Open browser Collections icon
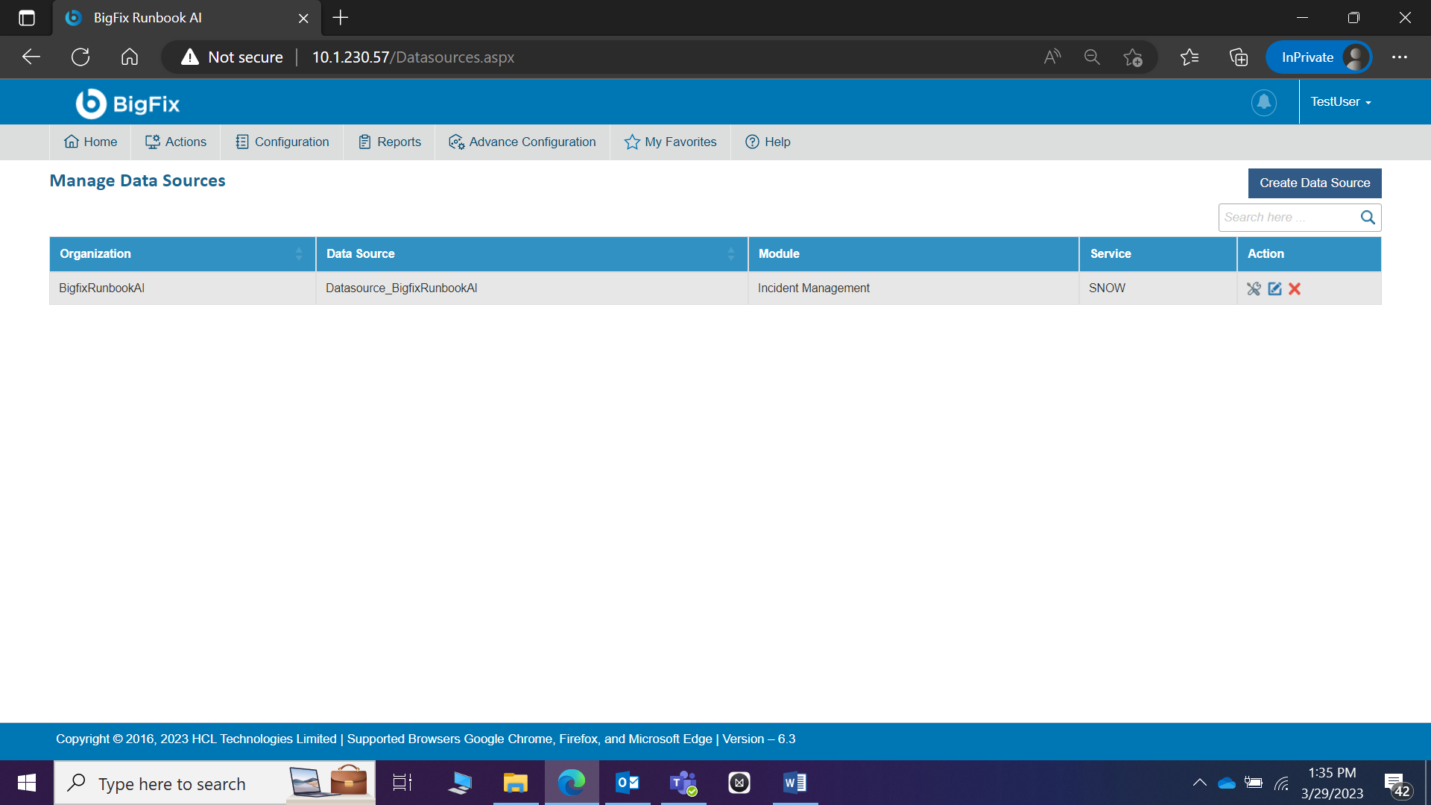This screenshot has height=805, width=1431. (x=1238, y=57)
